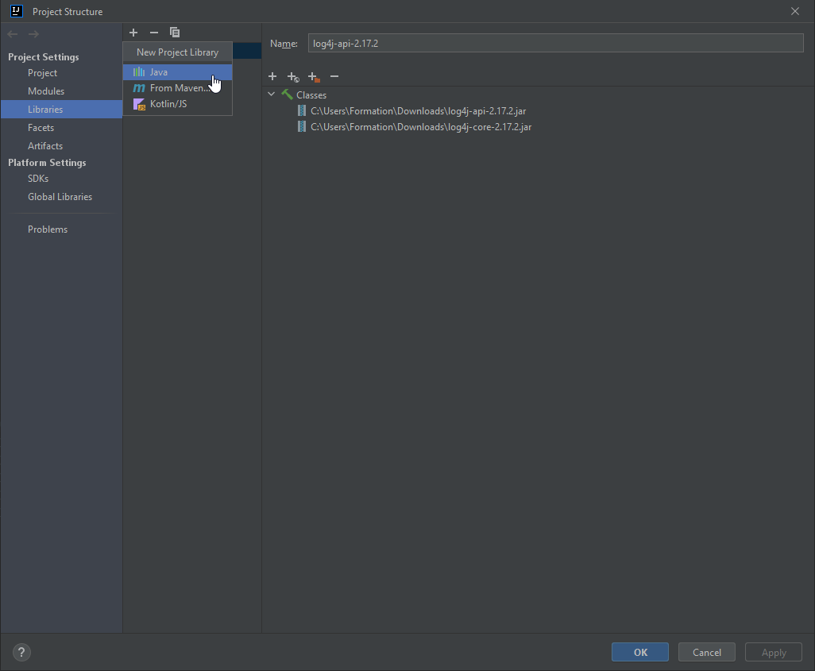This screenshot has width=815, height=671.
Task: Click minus icon above Classes tree
Action: [x=334, y=76]
